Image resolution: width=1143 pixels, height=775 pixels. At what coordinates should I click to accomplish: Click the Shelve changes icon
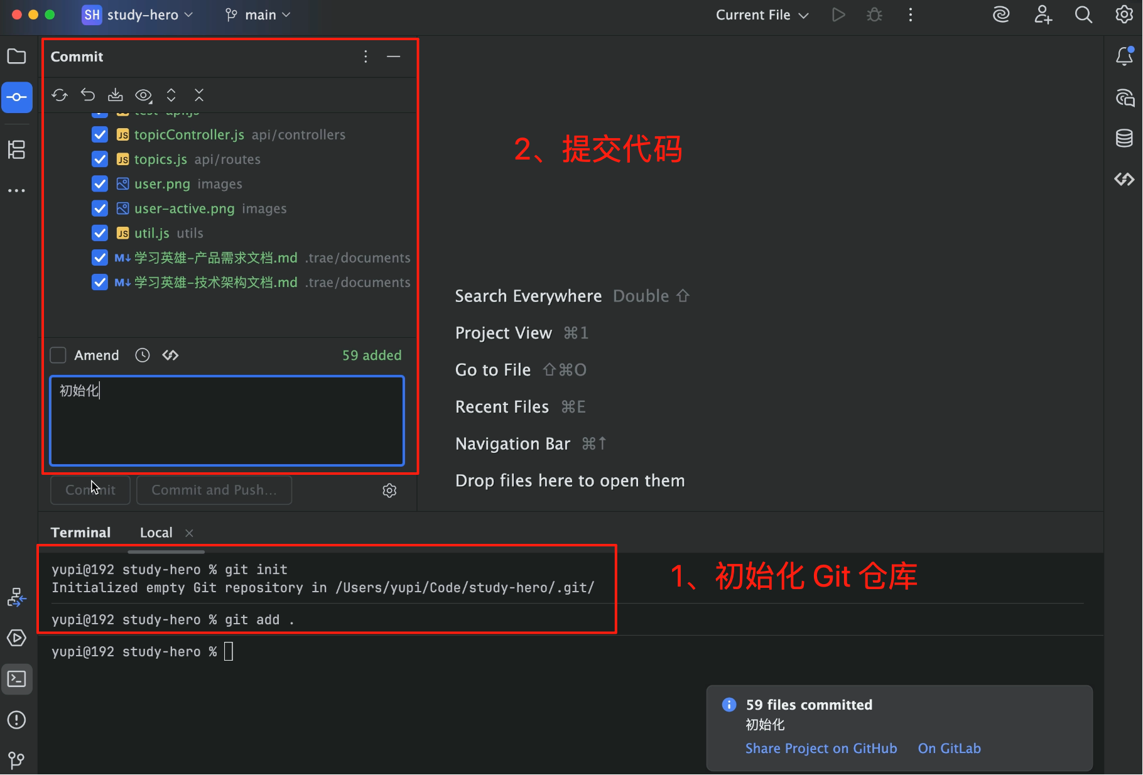click(x=116, y=95)
